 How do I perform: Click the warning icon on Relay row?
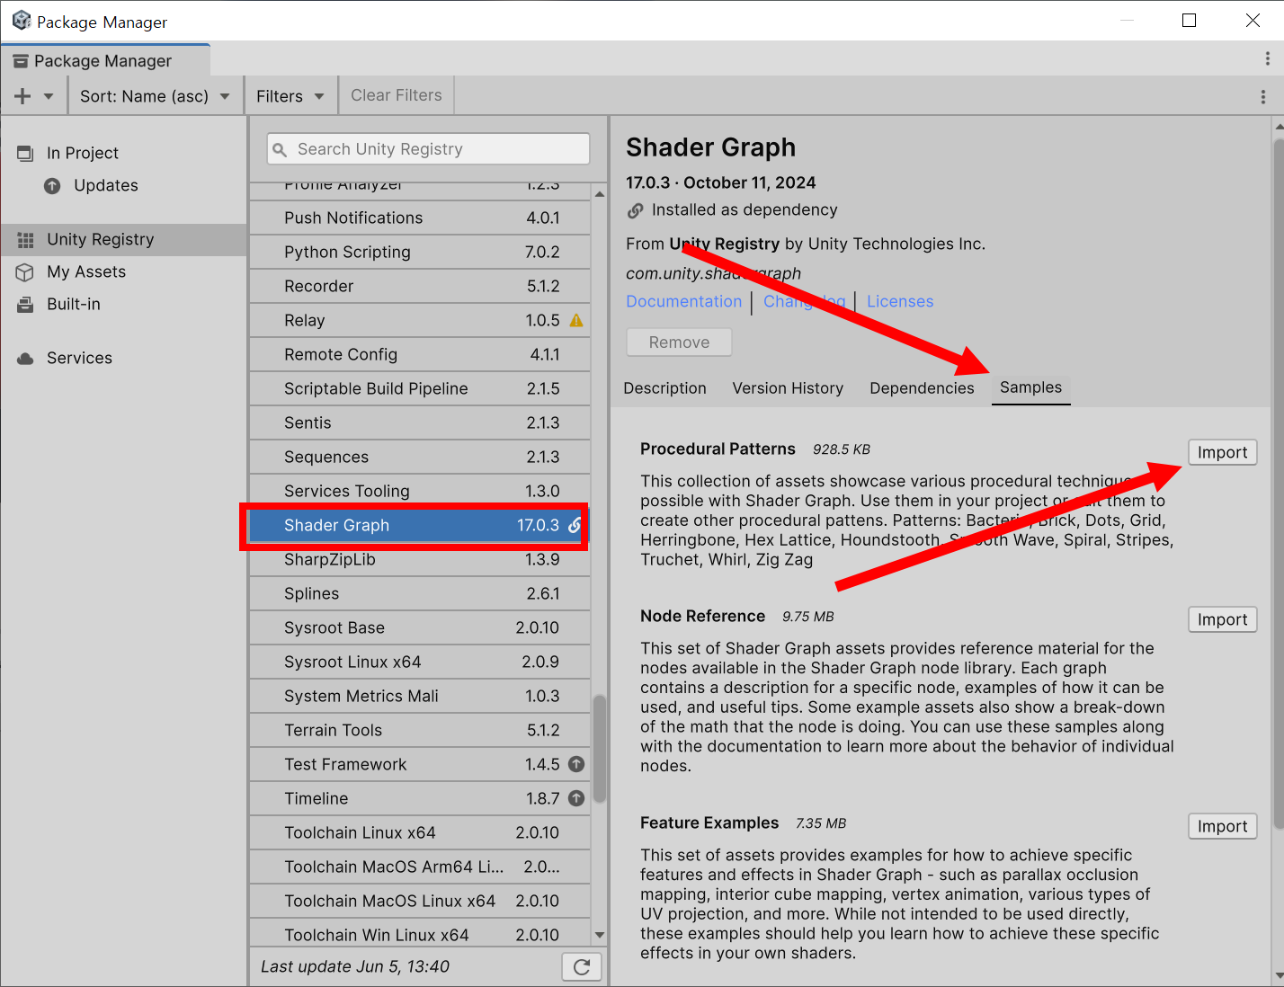pos(576,320)
